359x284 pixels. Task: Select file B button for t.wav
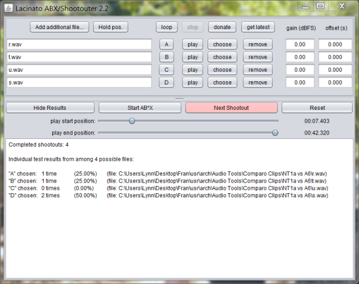pyautogui.click(x=167, y=57)
